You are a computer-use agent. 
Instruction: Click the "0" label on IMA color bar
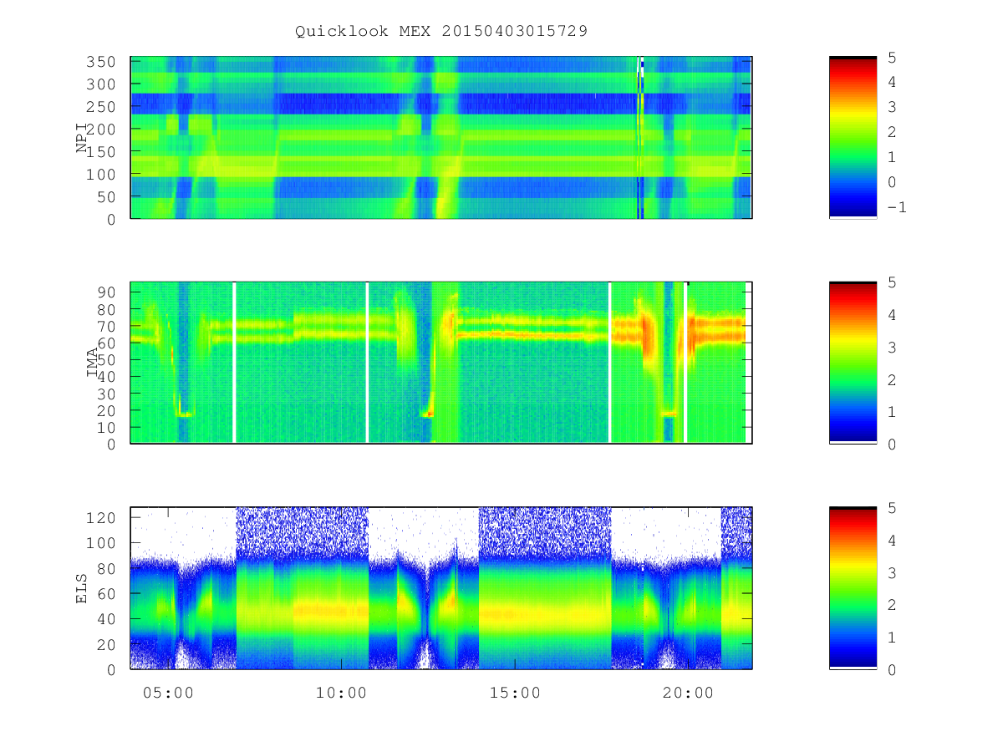(892, 444)
